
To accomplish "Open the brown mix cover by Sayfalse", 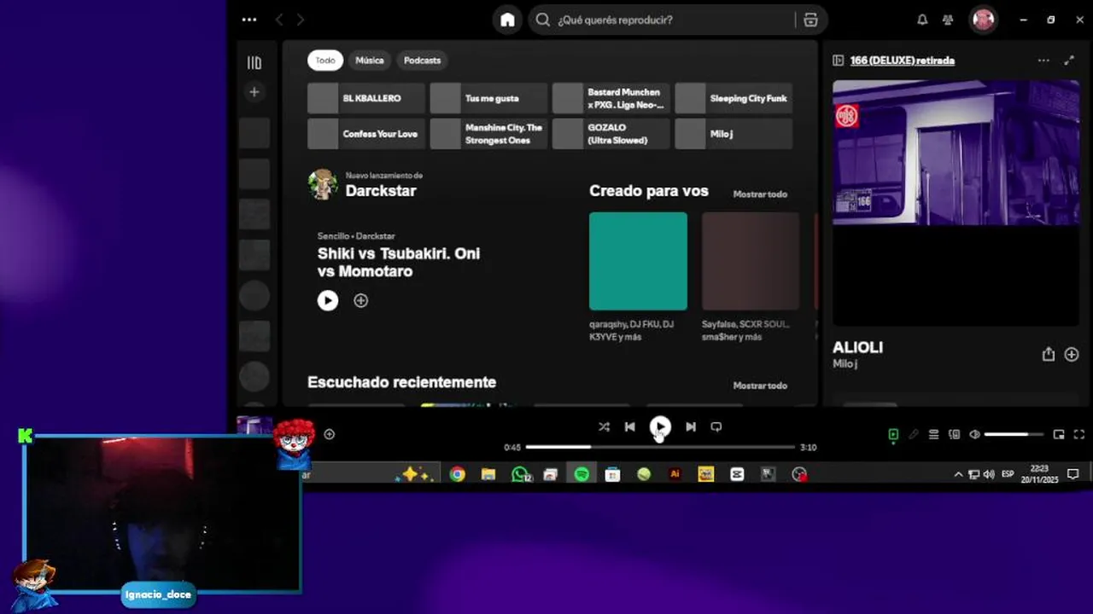I will click(751, 261).
